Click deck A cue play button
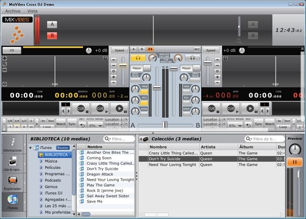 [x=101, y=109]
